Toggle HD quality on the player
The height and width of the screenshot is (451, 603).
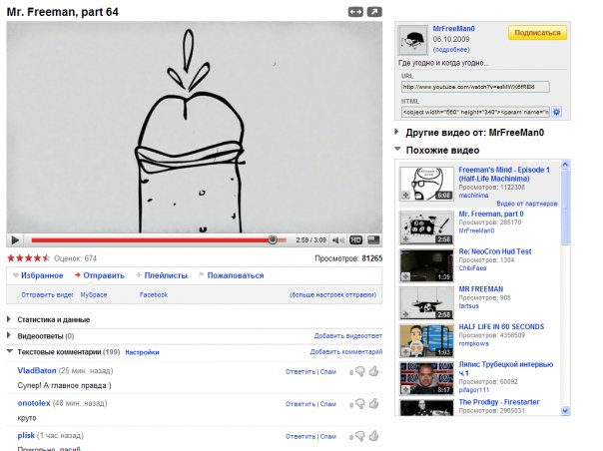354,240
